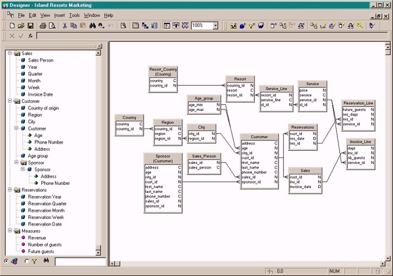
Task: Click the formula fx icon
Action: (31, 36)
